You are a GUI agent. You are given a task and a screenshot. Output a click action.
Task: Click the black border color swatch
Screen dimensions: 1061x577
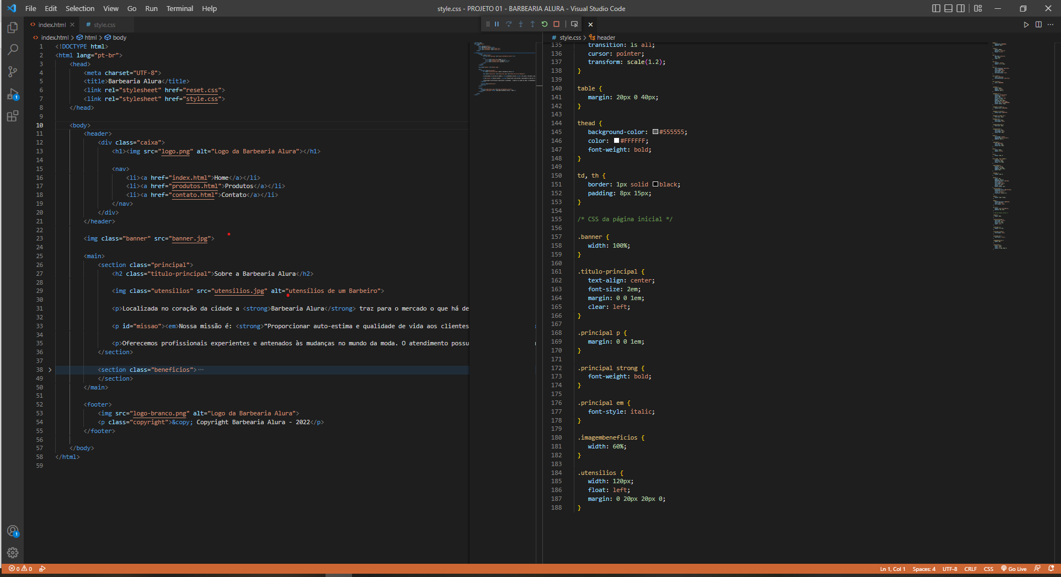[655, 184]
